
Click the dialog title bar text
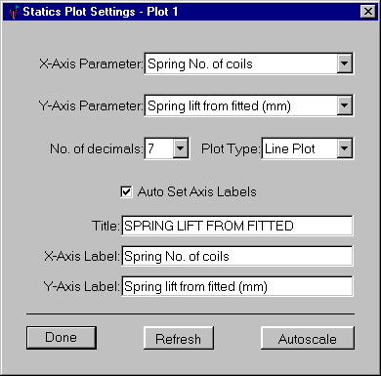(101, 12)
